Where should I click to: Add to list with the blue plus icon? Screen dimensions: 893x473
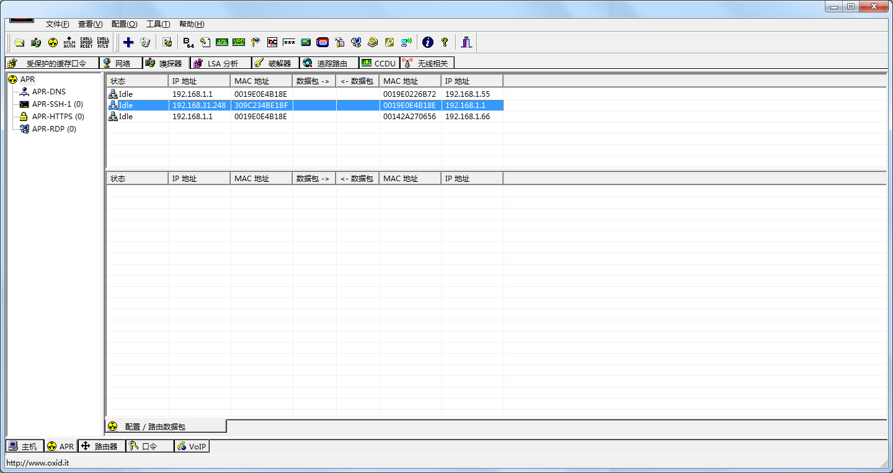tap(128, 42)
